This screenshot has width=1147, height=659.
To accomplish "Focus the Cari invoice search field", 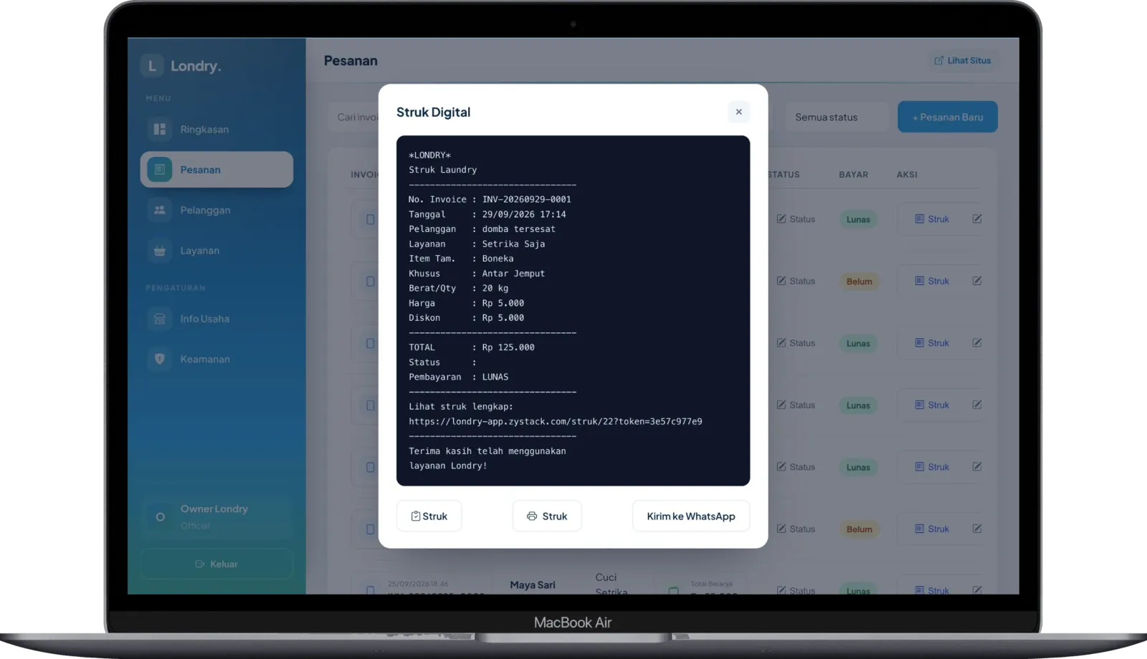I will tap(354, 117).
